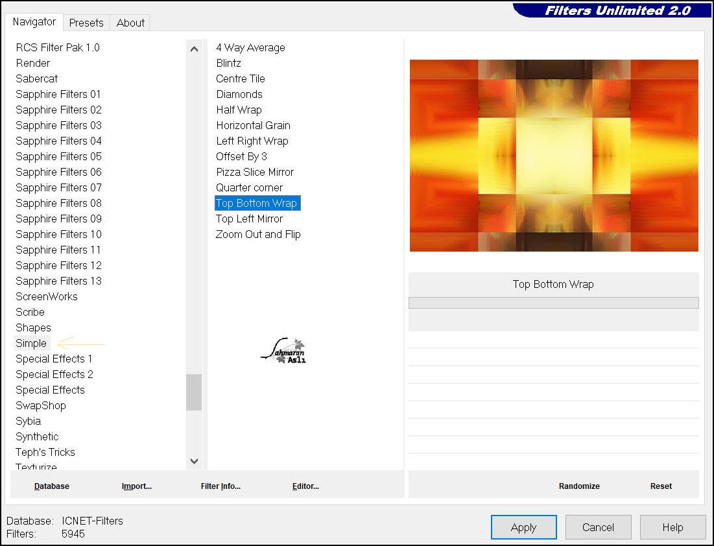
Task: Open the filter Editor
Action: 305,486
